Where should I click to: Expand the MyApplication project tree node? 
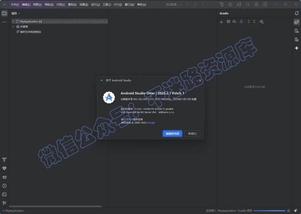[x=13, y=21]
